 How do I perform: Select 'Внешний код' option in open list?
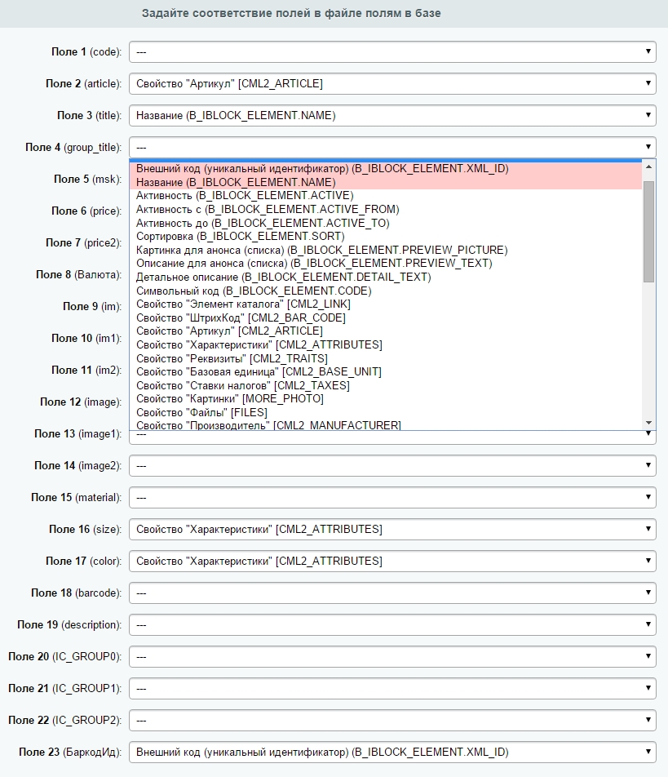pos(322,169)
